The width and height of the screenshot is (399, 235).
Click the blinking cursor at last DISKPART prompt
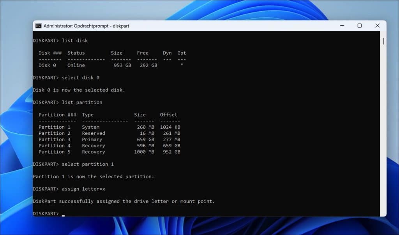pyautogui.click(x=63, y=214)
